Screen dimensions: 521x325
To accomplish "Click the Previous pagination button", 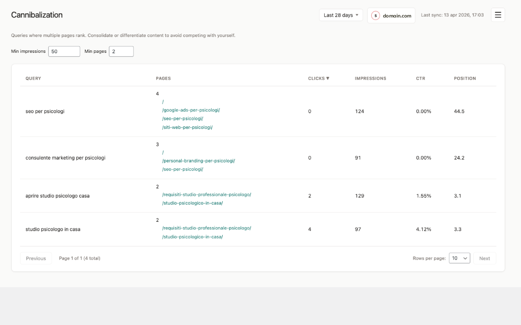I will tap(36, 258).
